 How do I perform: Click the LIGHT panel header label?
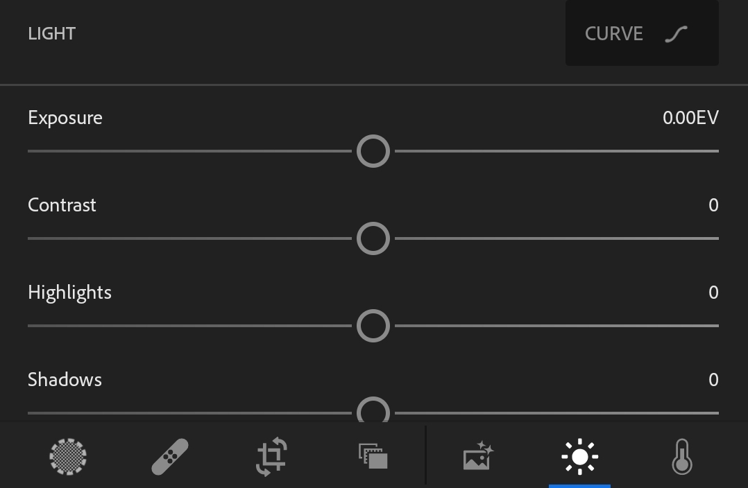[52, 33]
